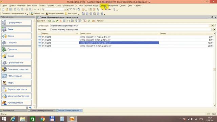The width and height of the screenshot is (217, 122).
Task: Open the Основные средства sidebar section
Action: pyautogui.click(x=17, y=69)
